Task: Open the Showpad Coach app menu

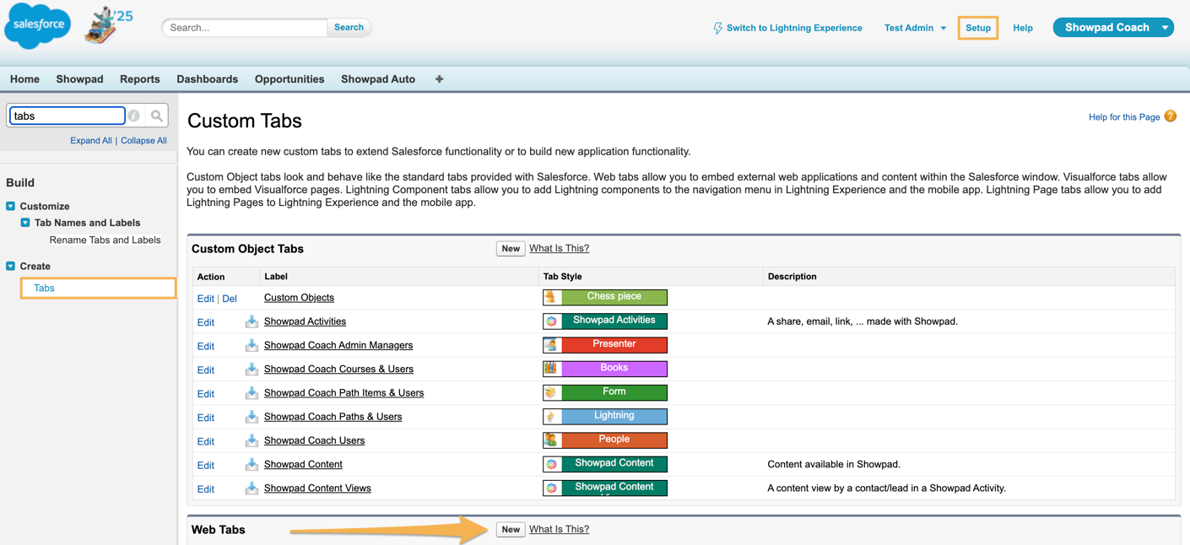Action: point(1113,28)
